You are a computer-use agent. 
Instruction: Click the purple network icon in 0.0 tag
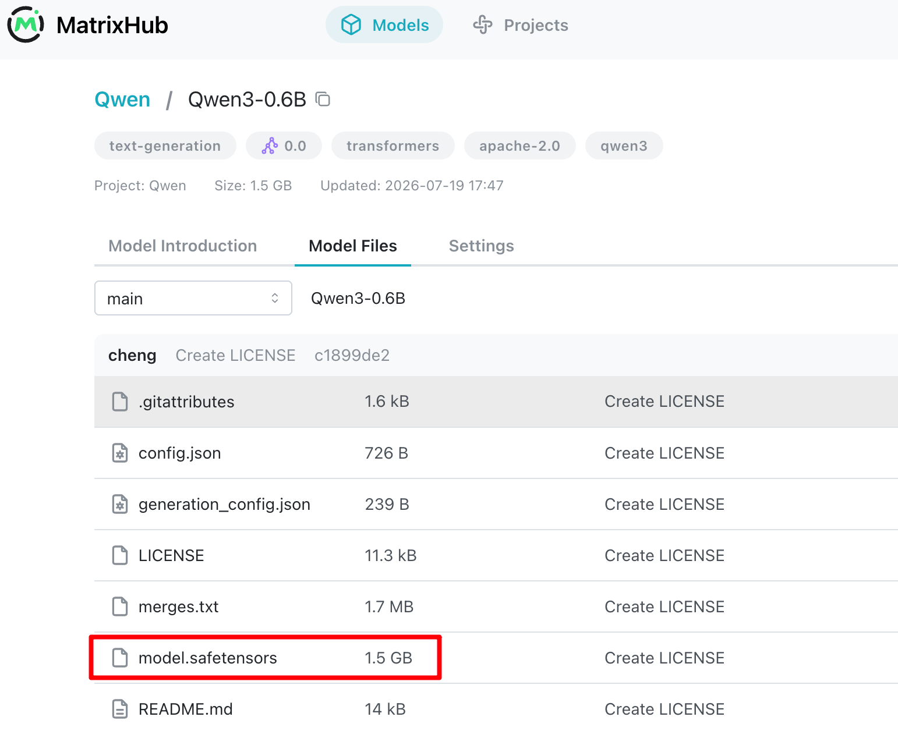(x=270, y=146)
